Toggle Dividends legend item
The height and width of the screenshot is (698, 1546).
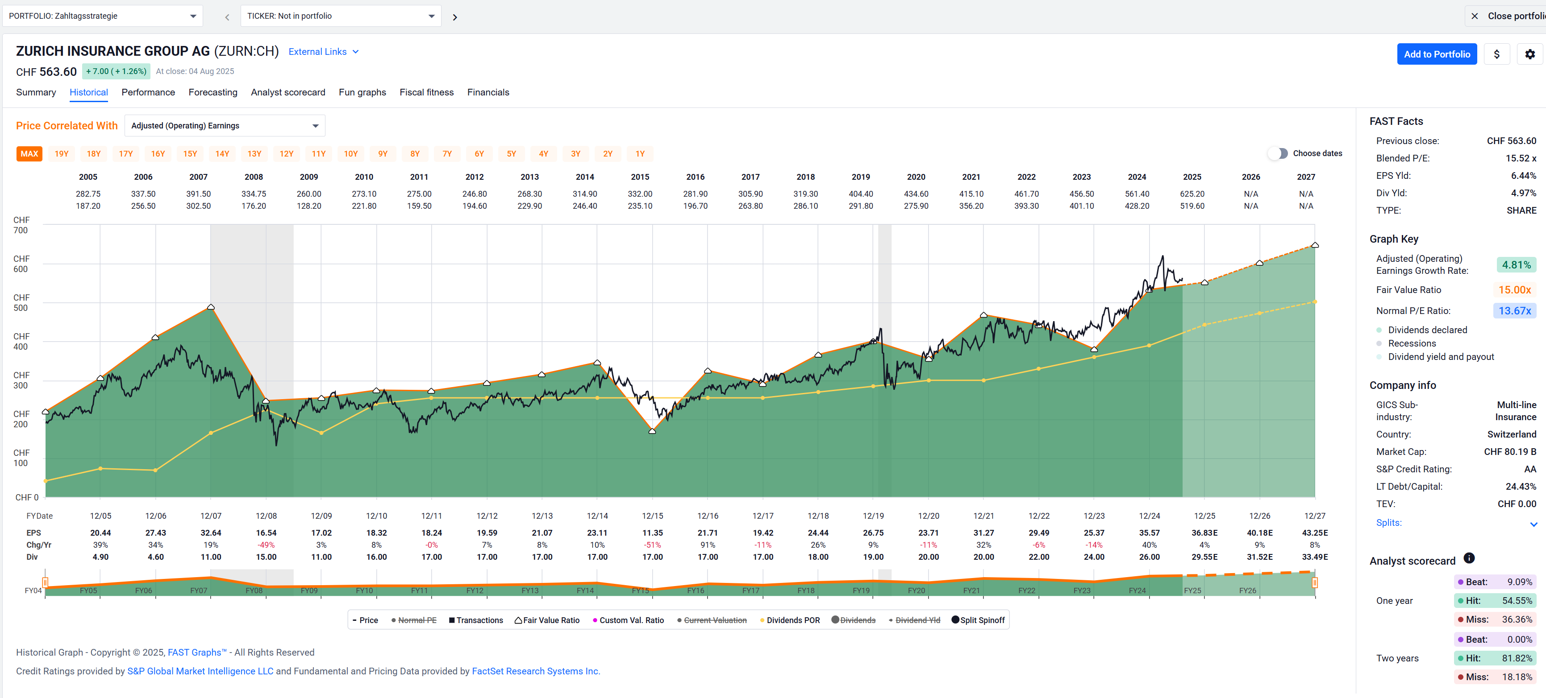tap(854, 620)
